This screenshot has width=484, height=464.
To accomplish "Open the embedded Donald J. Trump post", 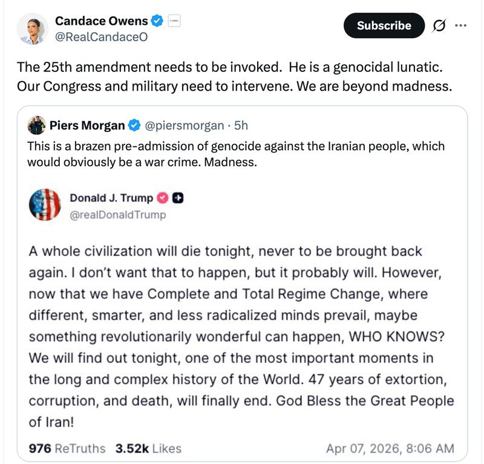I will click(x=242, y=333).
